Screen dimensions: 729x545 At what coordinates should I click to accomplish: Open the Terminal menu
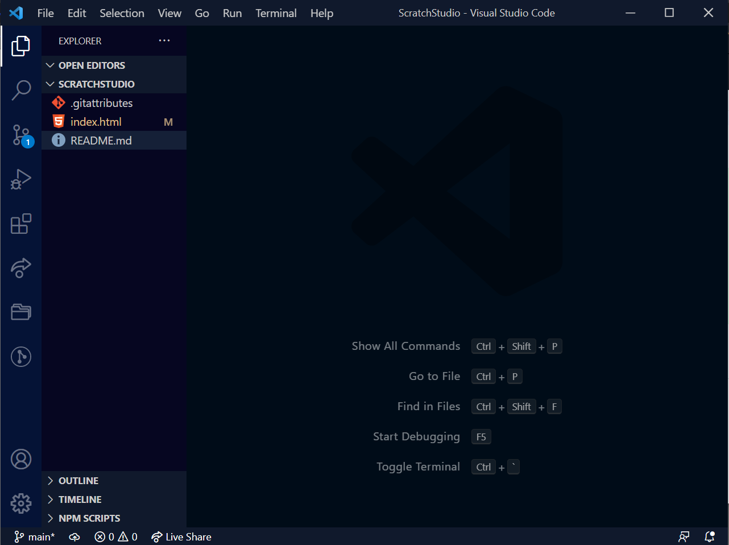(x=276, y=13)
